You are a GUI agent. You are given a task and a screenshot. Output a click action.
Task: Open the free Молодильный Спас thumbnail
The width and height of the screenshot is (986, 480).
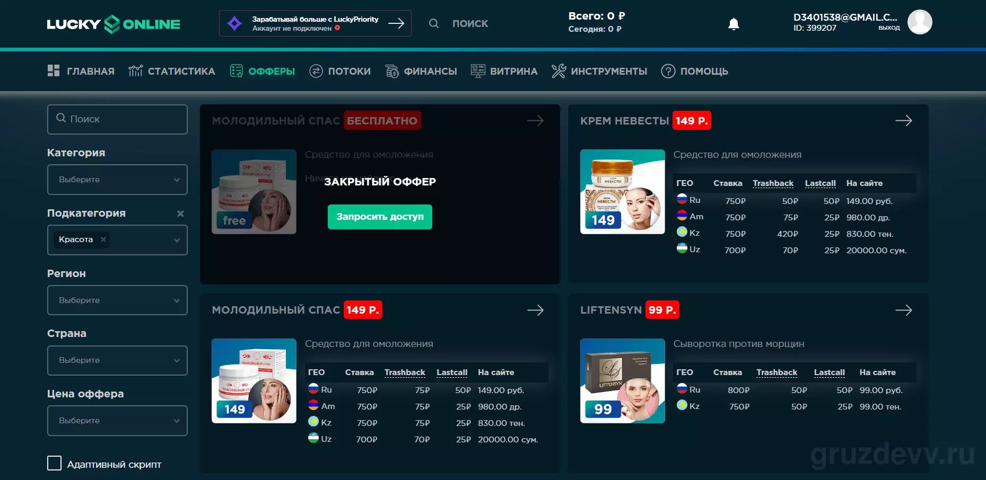pyautogui.click(x=254, y=192)
